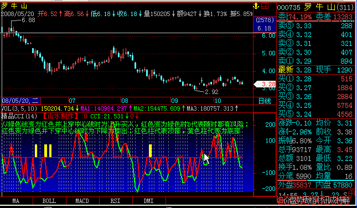Click the red crosshair circle icon in the tick panel
The image size is (357, 208).
(352, 194)
